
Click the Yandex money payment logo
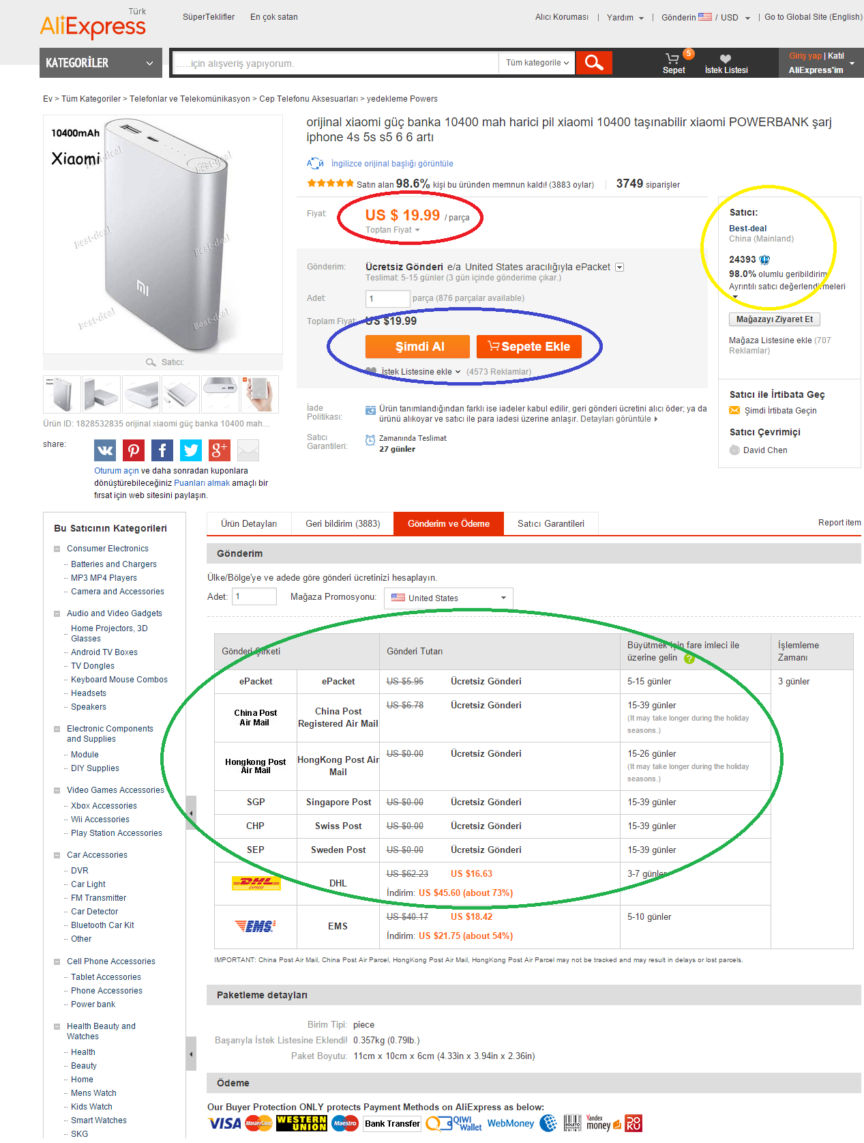click(x=604, y=1123)
